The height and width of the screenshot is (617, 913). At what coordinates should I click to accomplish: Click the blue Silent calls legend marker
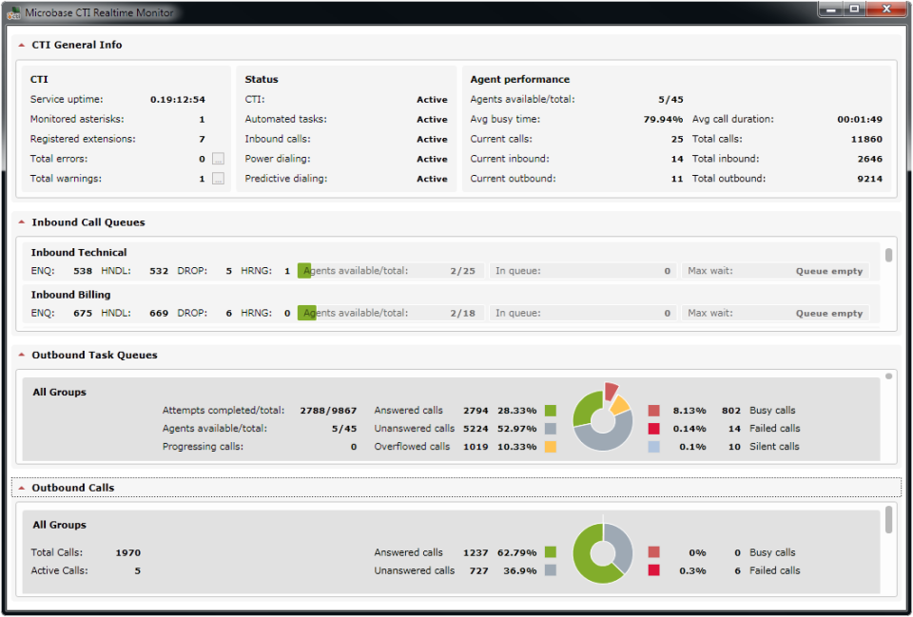coord(653,447)
